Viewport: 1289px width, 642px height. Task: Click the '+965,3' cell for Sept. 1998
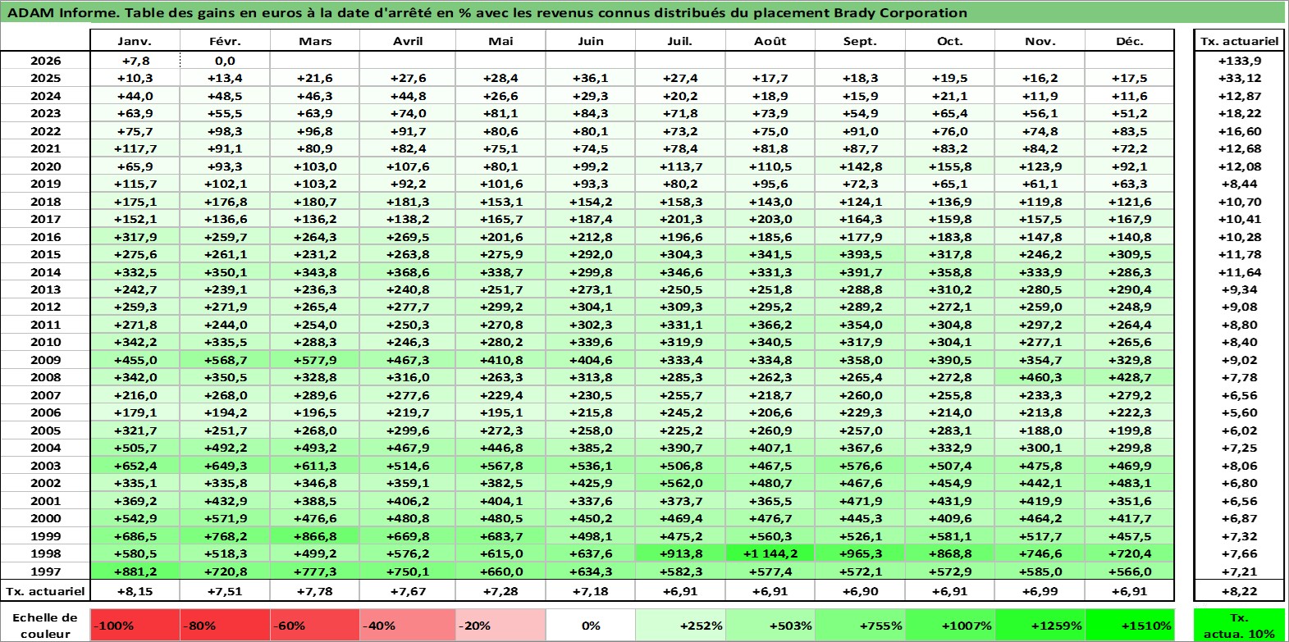[860, 553]
